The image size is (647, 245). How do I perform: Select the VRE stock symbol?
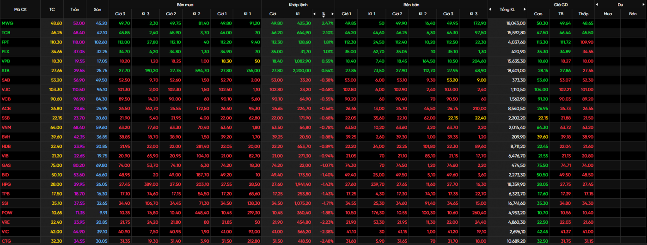click(x=6, y=222)
